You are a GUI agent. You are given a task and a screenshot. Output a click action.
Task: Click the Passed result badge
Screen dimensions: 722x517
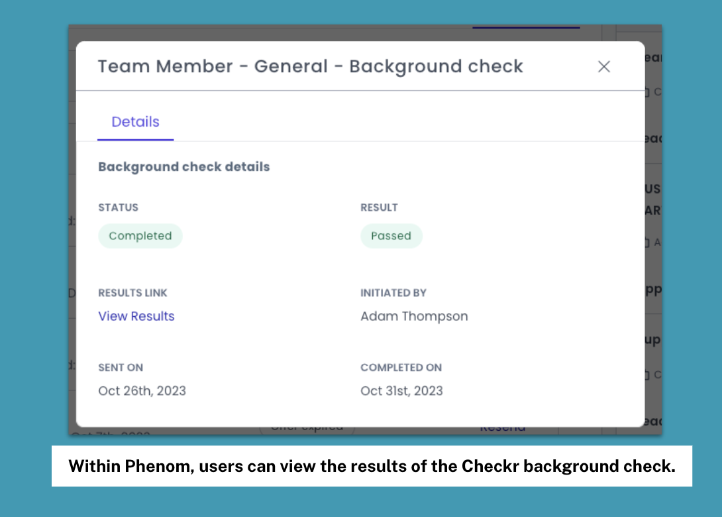pyautogui.click(x=391, y=236)
